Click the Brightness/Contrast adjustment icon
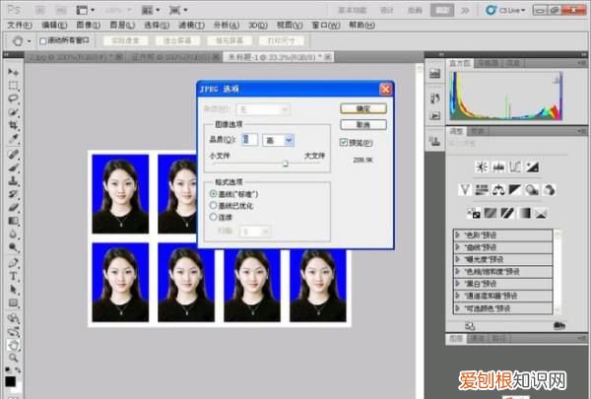The image size is (591, 399). [x=484, y=166]
